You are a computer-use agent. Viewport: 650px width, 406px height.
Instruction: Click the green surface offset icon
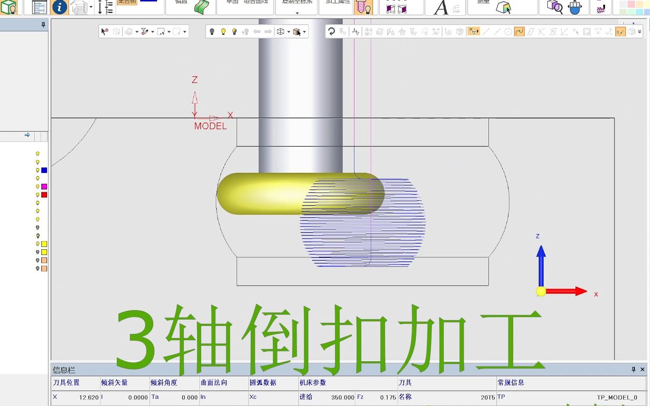(201, 8)
